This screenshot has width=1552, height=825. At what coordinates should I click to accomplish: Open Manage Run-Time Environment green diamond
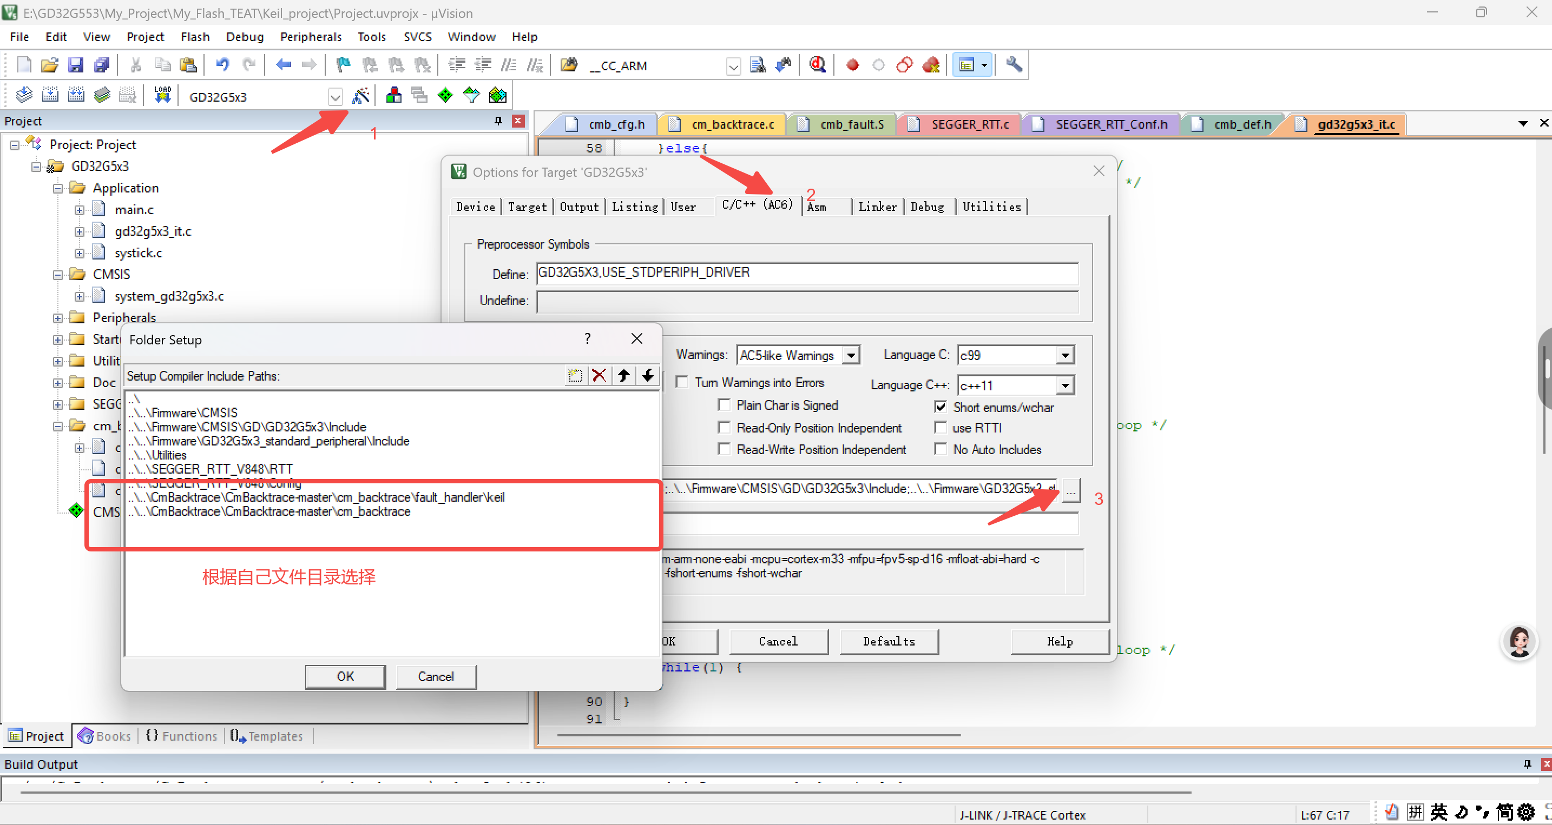tap(445, 95)
